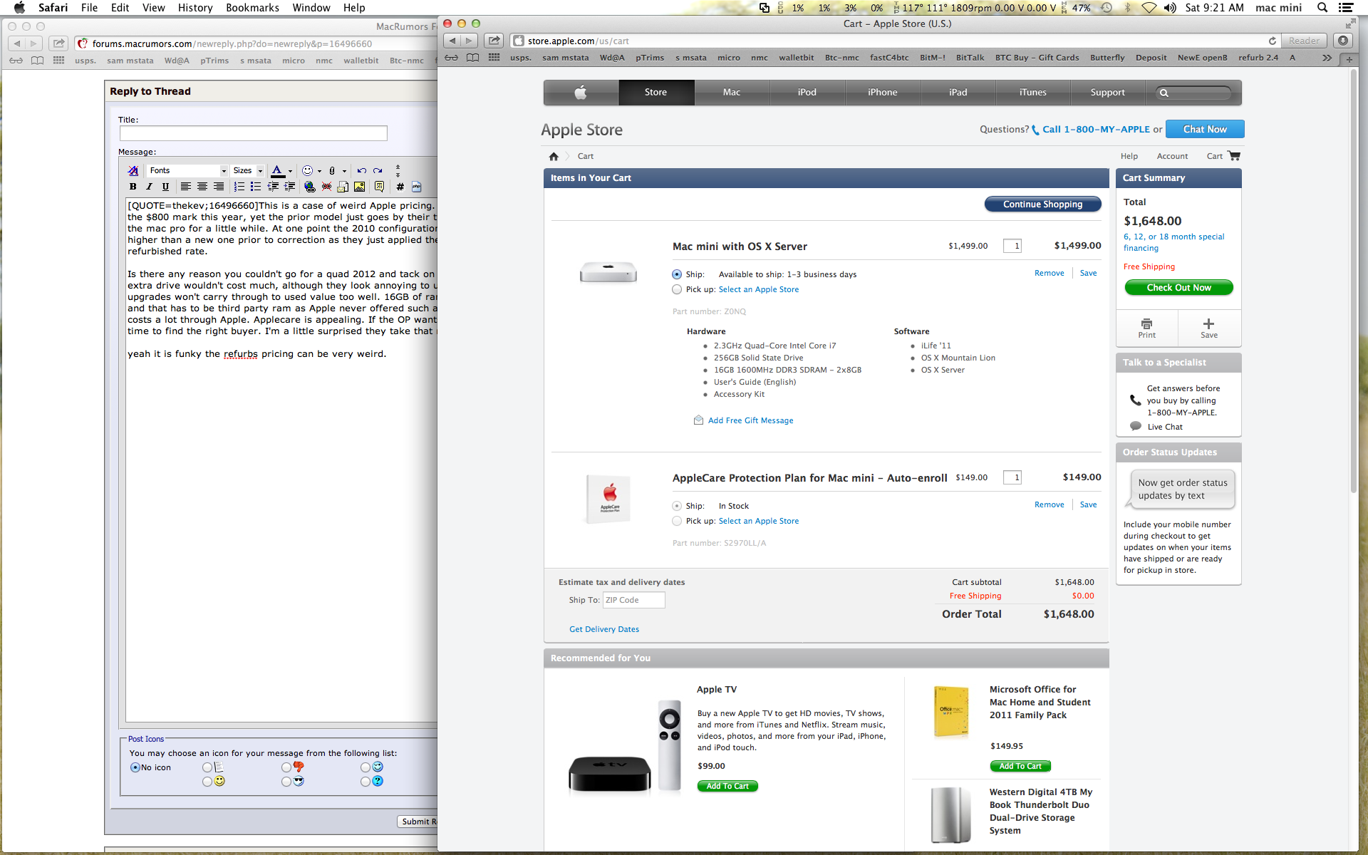Click the Check Out Now button
Image resolution: width=1368 pixels, height=855 pixels.
click(1178, 288)
